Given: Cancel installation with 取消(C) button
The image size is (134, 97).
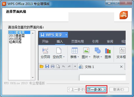Looking at the screenshot, I should click(119, 89).
